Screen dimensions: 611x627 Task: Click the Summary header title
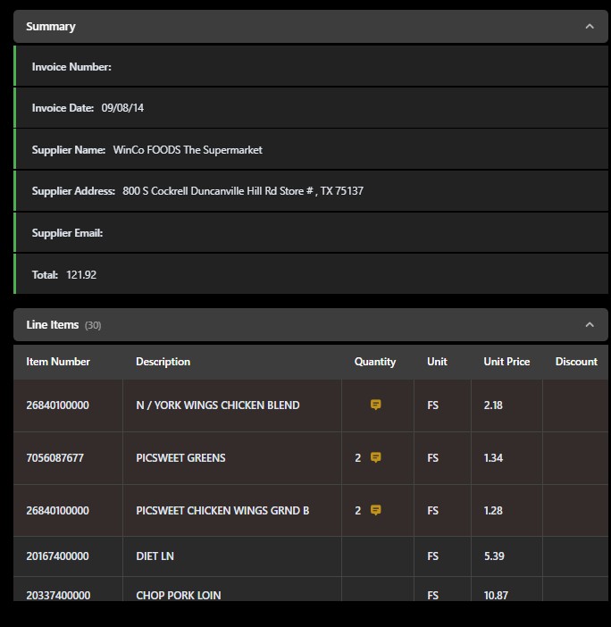(x=50, y=27)
